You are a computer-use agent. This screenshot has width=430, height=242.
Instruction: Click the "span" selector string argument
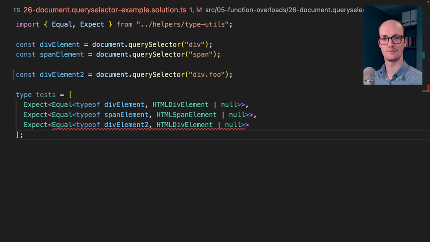pos(200,54)
